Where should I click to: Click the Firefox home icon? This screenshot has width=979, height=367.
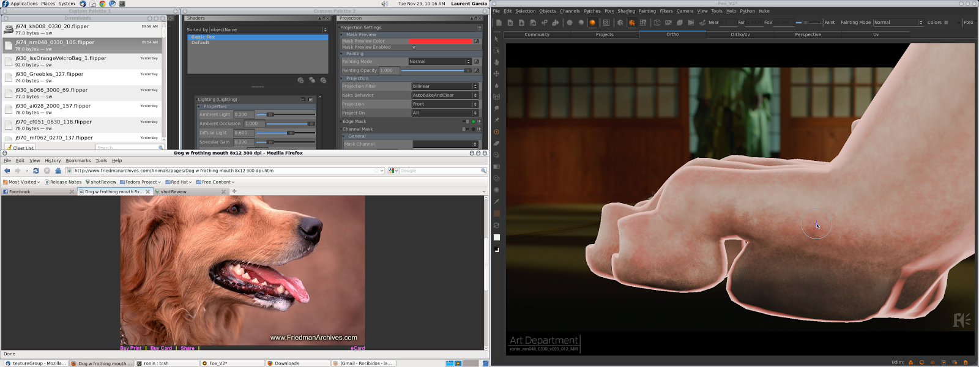(x=58, y=171)
